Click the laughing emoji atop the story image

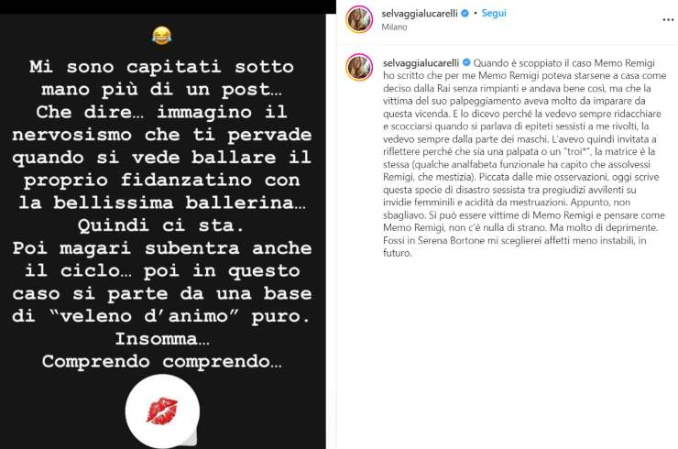[162, 36]
